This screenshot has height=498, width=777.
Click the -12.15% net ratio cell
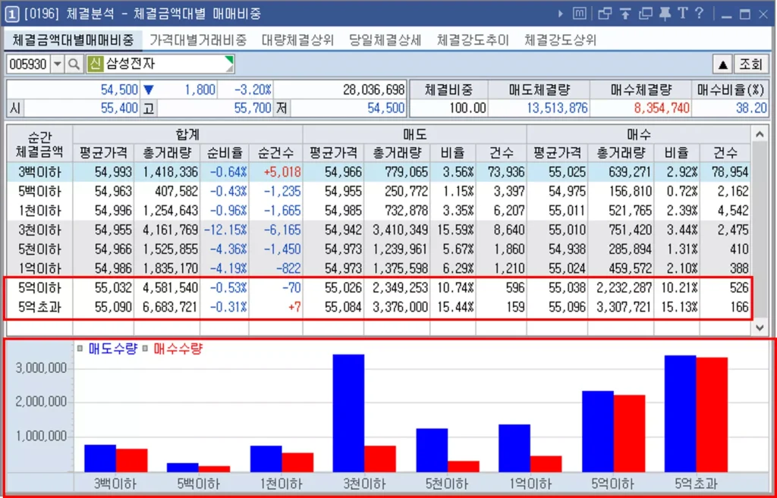[x=225, y=230]
